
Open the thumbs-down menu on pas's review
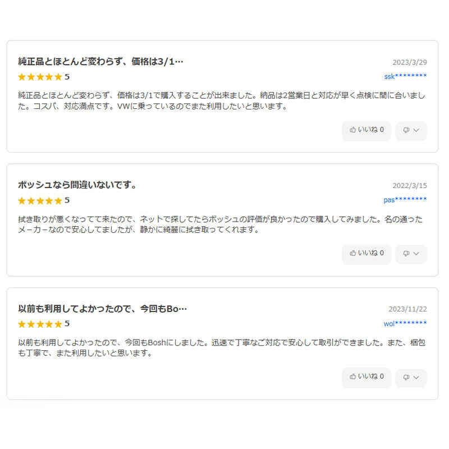click(x=411, y=254)
